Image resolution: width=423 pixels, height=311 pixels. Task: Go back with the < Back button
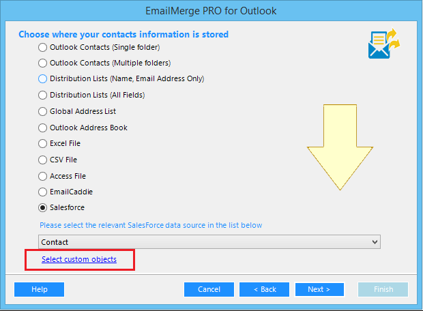click(265, 289)
